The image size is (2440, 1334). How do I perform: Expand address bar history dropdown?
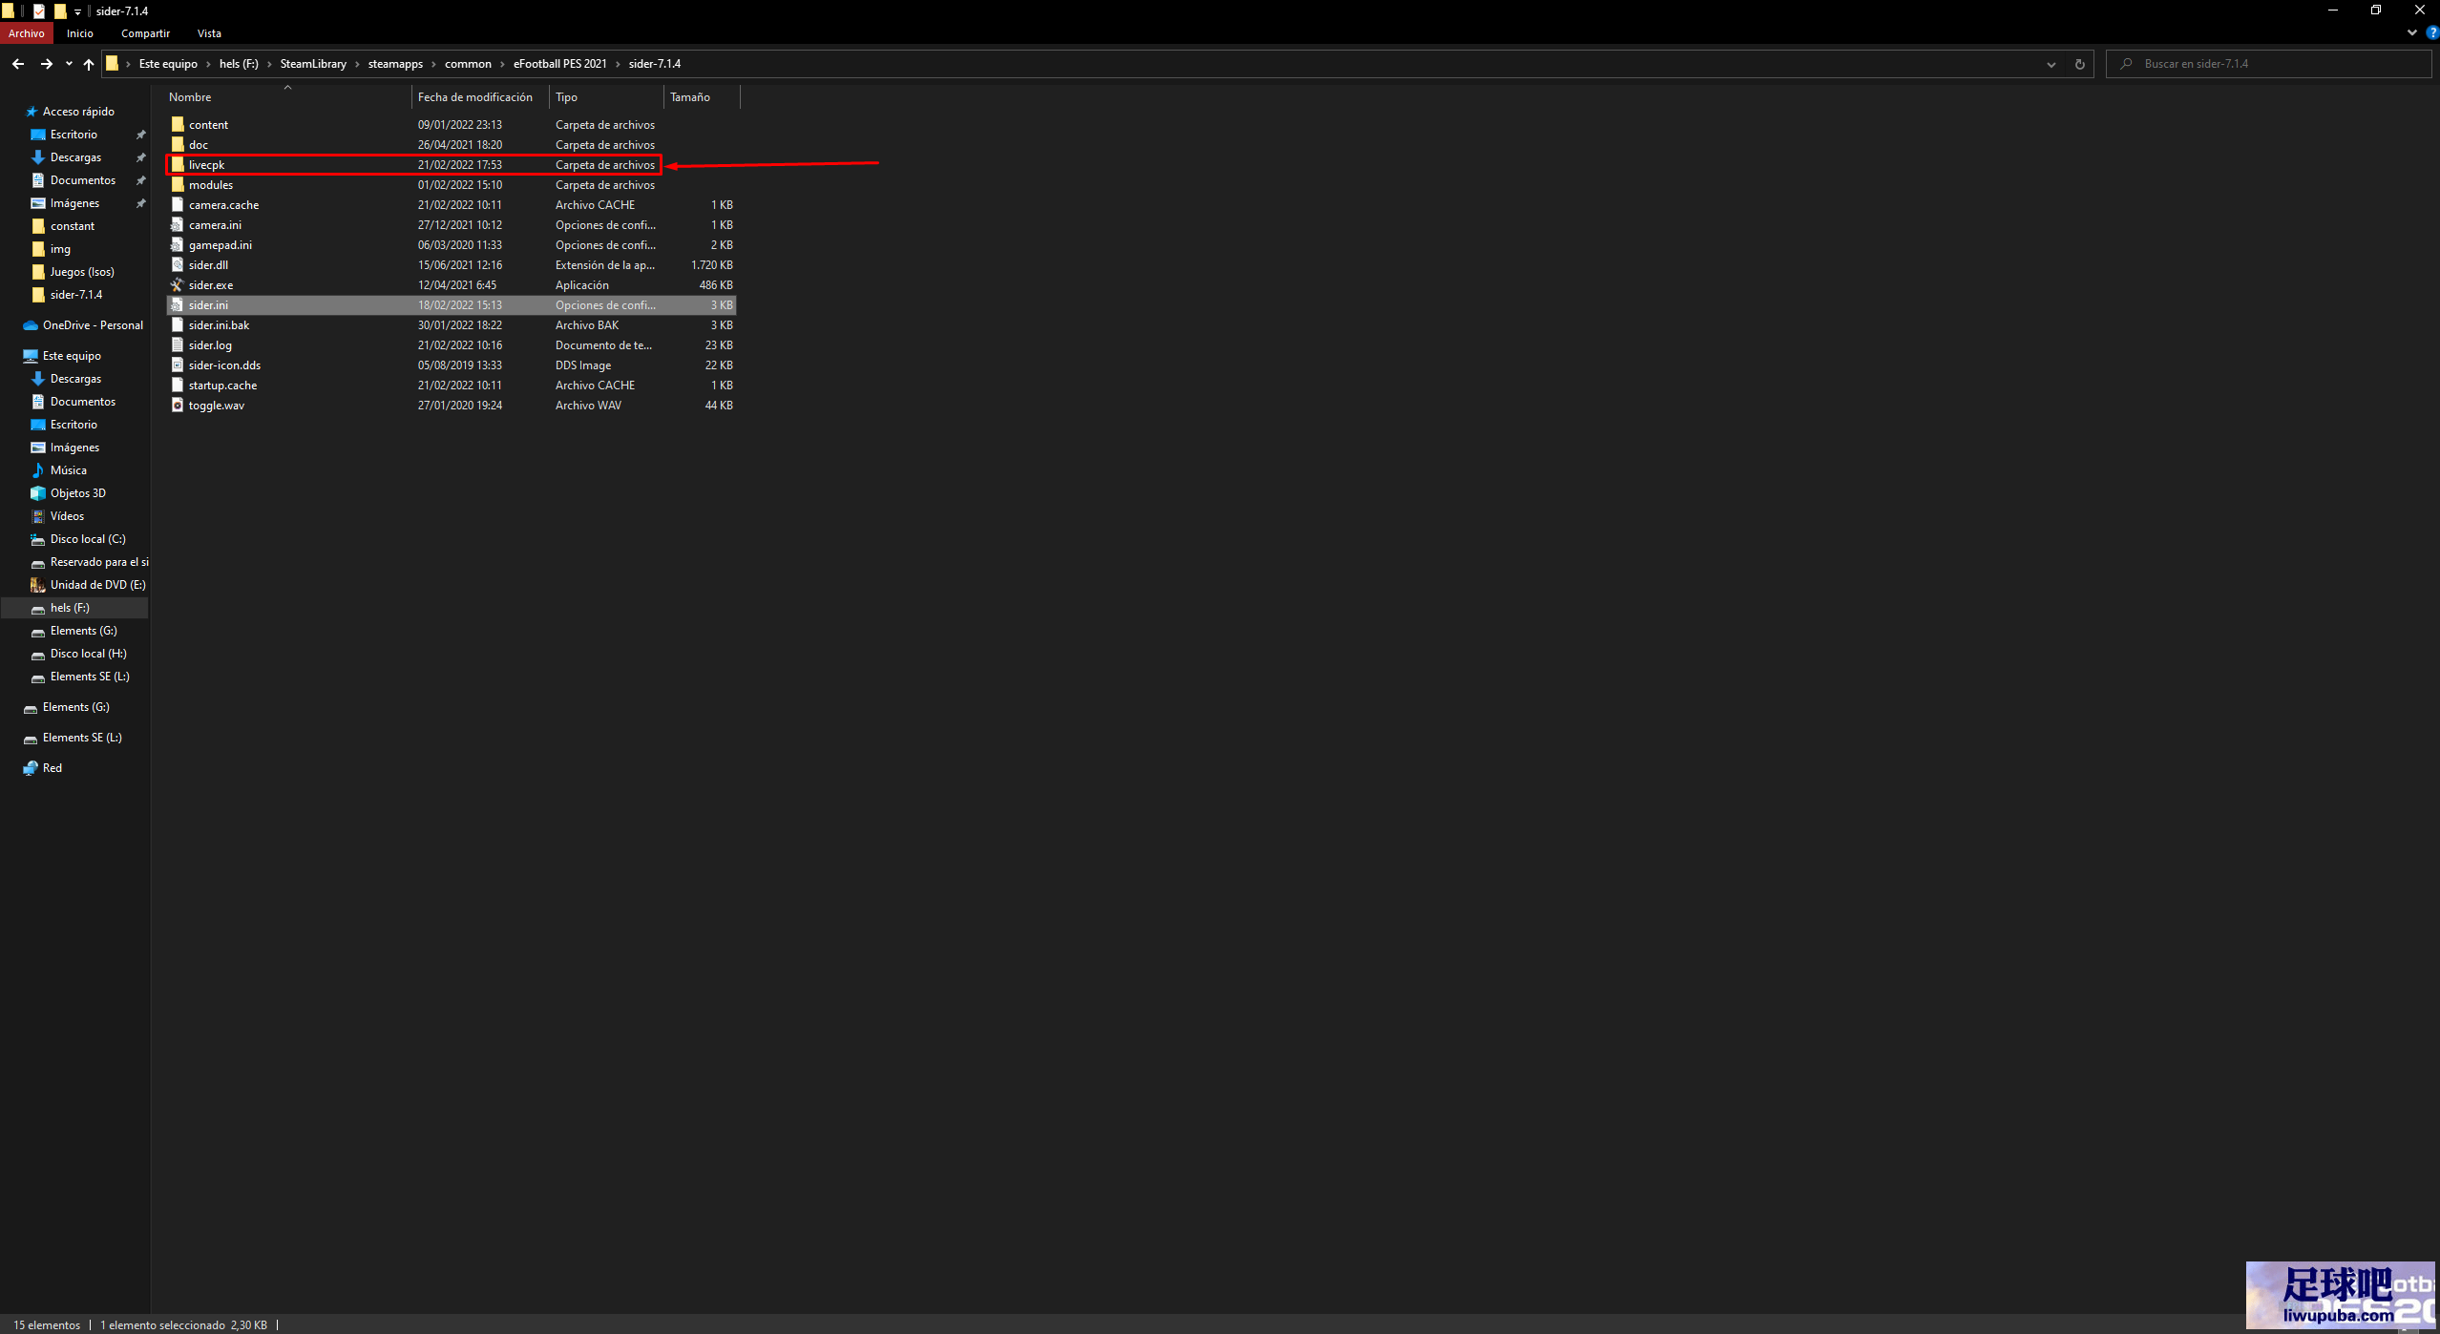coord(2051,64)
